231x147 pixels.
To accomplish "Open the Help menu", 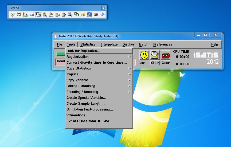I will click(215, 44).
